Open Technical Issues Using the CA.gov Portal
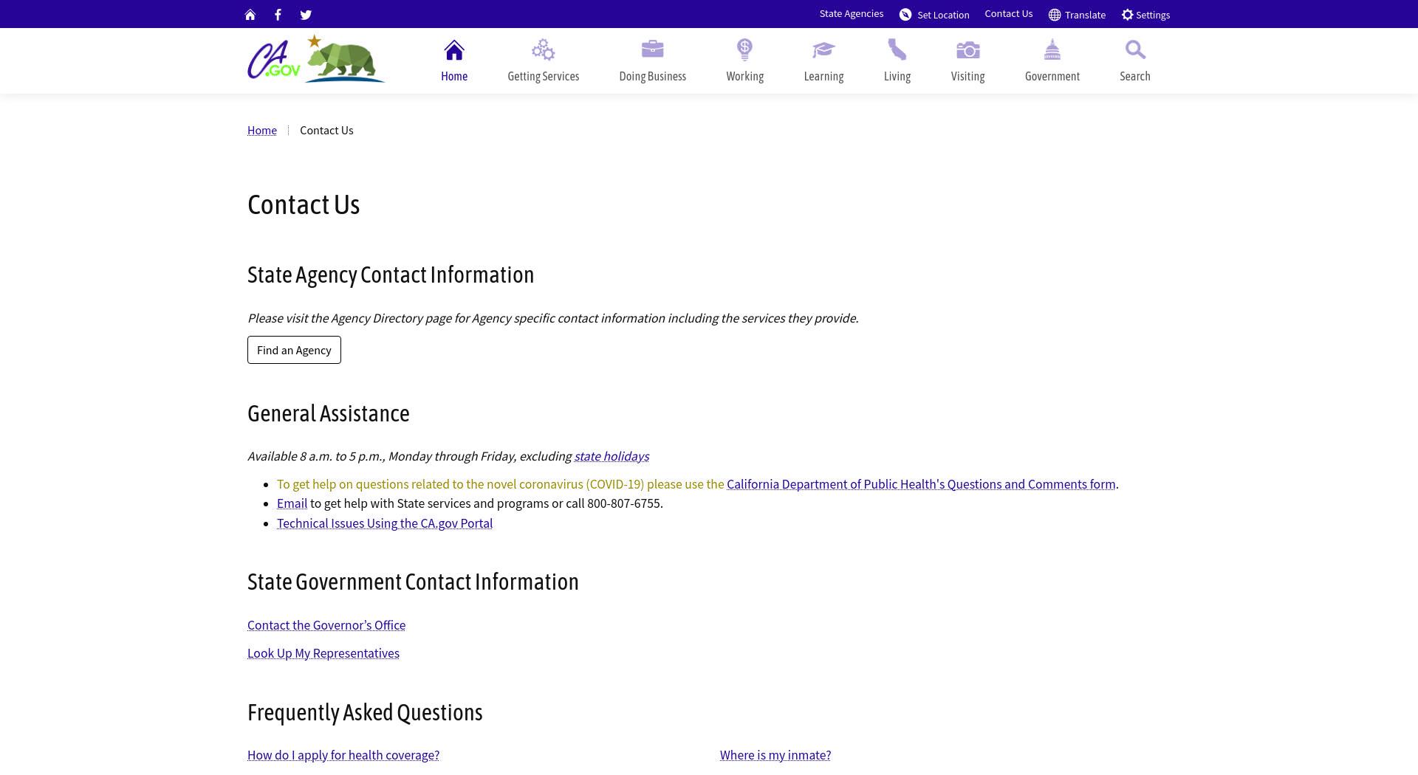 click(x=385, y=523)
